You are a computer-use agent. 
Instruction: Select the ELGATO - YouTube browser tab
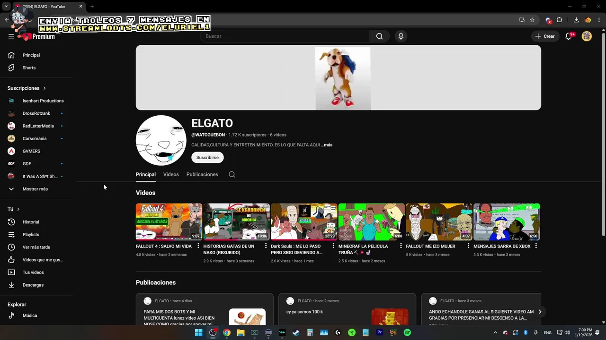47,7
